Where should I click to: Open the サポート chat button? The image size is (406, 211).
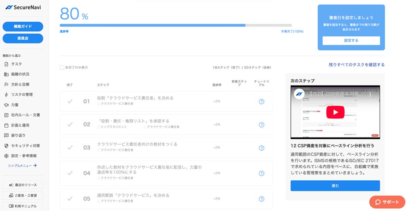coord(387,202)
